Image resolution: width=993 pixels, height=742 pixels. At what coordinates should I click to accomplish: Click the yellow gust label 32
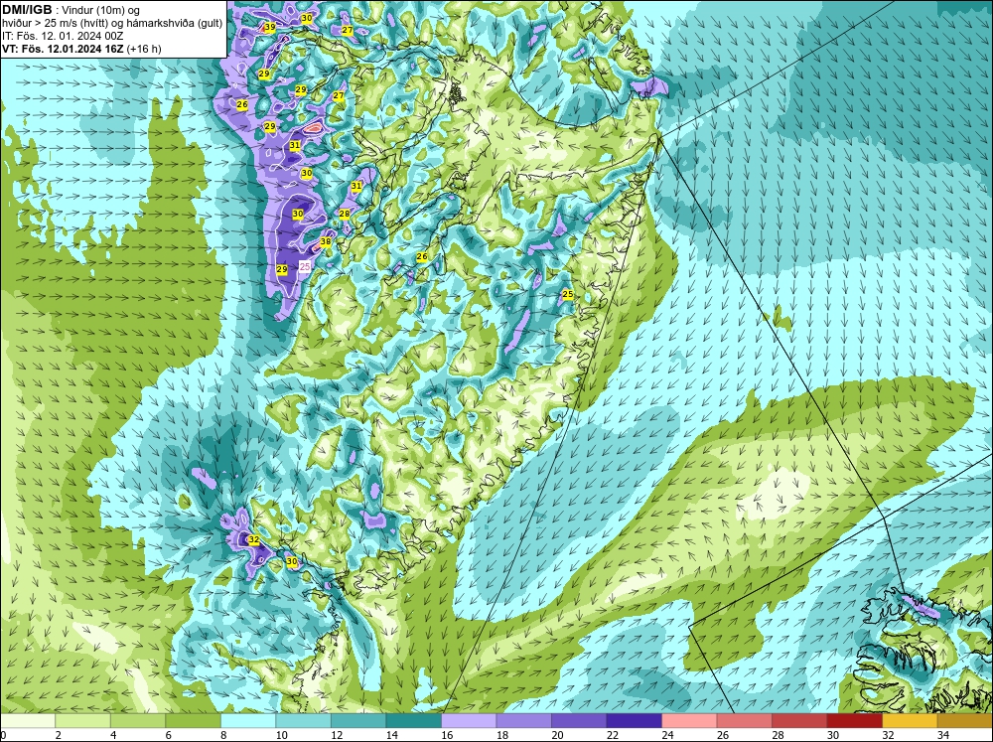click(254, 540)
